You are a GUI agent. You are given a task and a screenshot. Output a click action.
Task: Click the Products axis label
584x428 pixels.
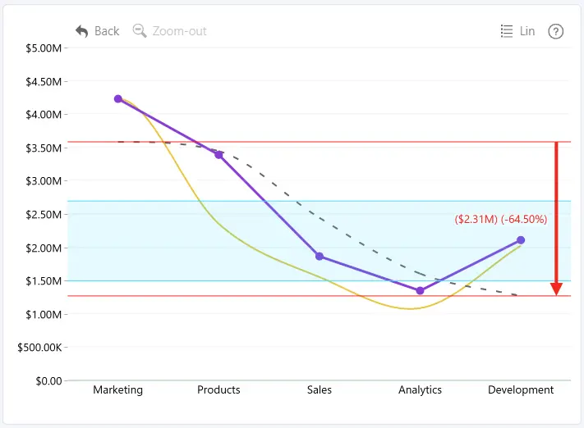[x=218, y=389]
